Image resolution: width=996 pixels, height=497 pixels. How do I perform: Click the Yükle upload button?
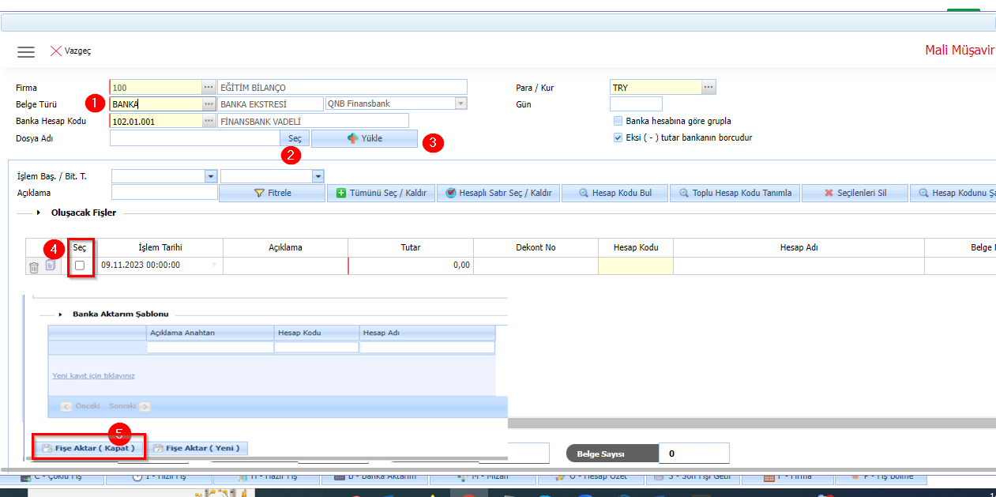pyautogui.click(x=364, y=138)
